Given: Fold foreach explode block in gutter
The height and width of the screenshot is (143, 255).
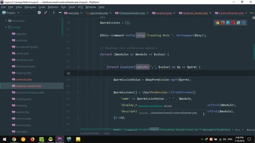Looking at the screenshot, I should [x=78, y=67].
